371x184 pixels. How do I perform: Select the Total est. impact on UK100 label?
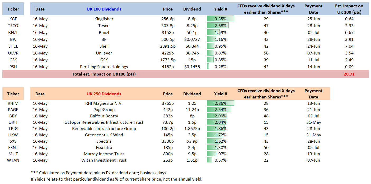(104, 74)
